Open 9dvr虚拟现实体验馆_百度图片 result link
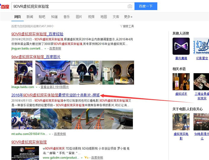 click(36, 57)
